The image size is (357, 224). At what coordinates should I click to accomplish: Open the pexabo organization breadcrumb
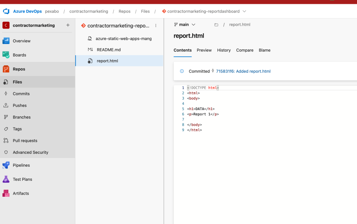pyautogui.click(x=52, y=11)
